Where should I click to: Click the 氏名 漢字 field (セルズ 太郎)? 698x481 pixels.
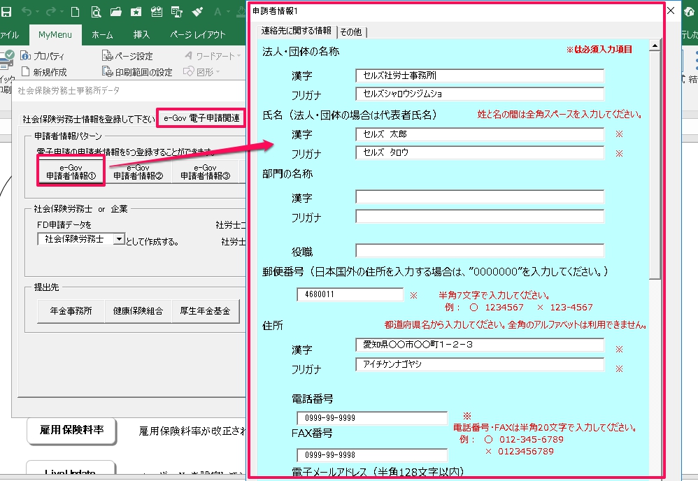coord(480,134)
